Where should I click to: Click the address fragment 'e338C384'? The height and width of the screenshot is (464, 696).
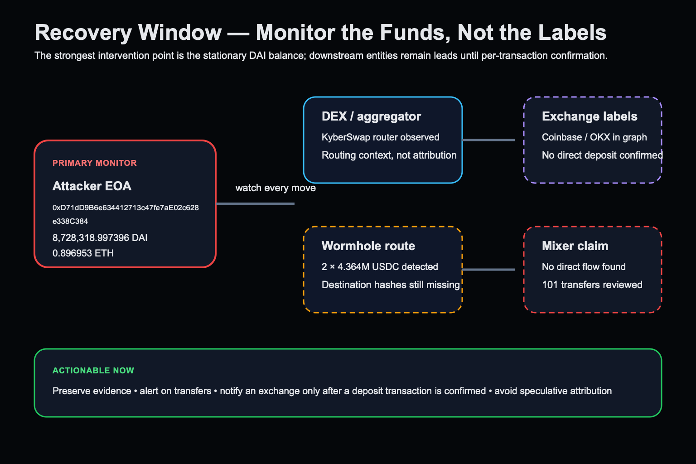point(70,221)
